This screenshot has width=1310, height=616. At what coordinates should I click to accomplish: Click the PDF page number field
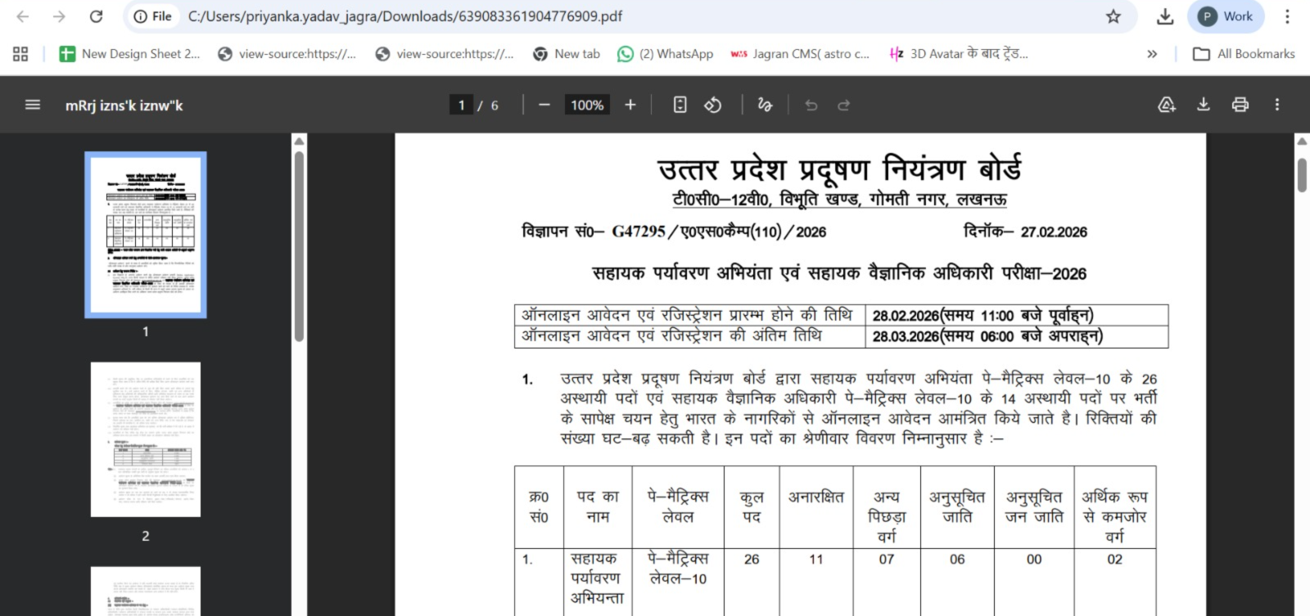(x=461, y=105)
